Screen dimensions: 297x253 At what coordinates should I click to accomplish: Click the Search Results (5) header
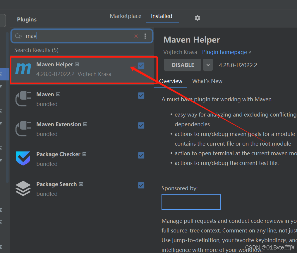click(36, 50)
